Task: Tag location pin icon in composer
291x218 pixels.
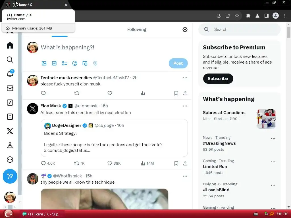Action: 95,63
